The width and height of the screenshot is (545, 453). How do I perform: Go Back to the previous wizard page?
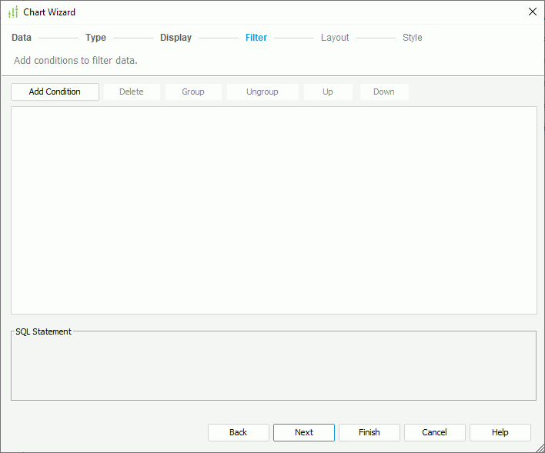coord(239,432)
